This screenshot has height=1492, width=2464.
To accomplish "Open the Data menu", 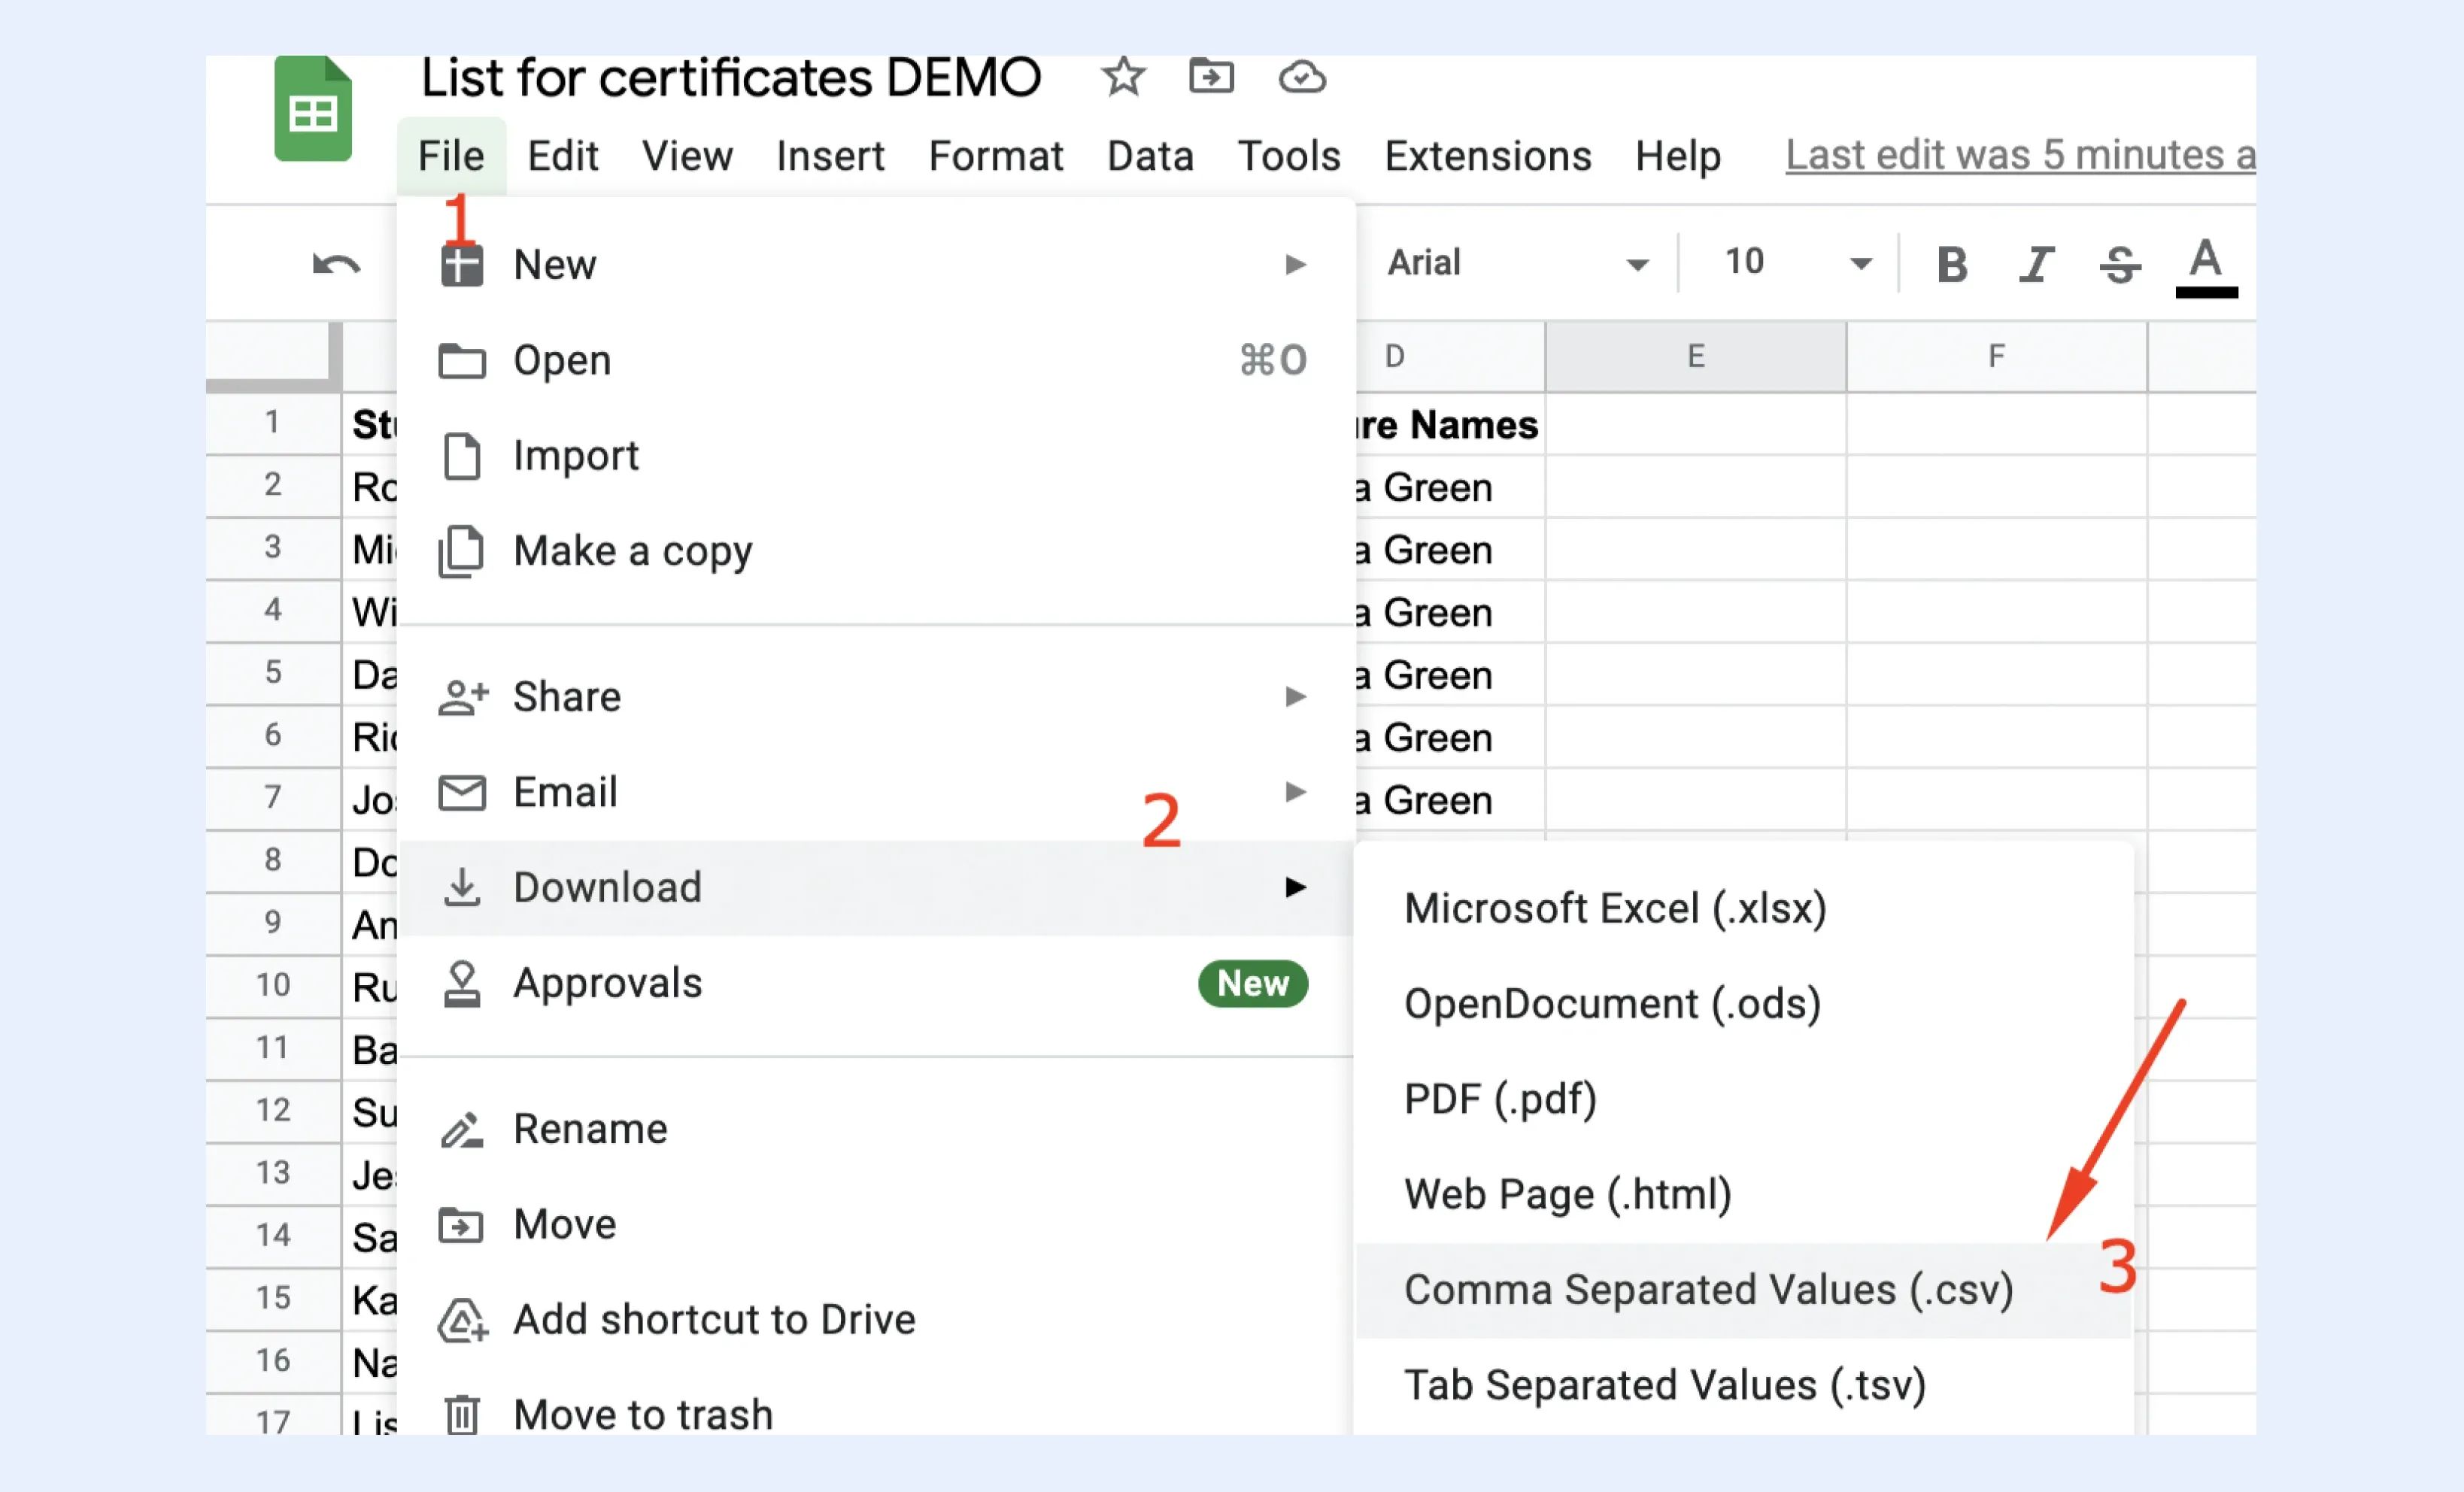I will pyautogui.click(x=1150, y=156).
